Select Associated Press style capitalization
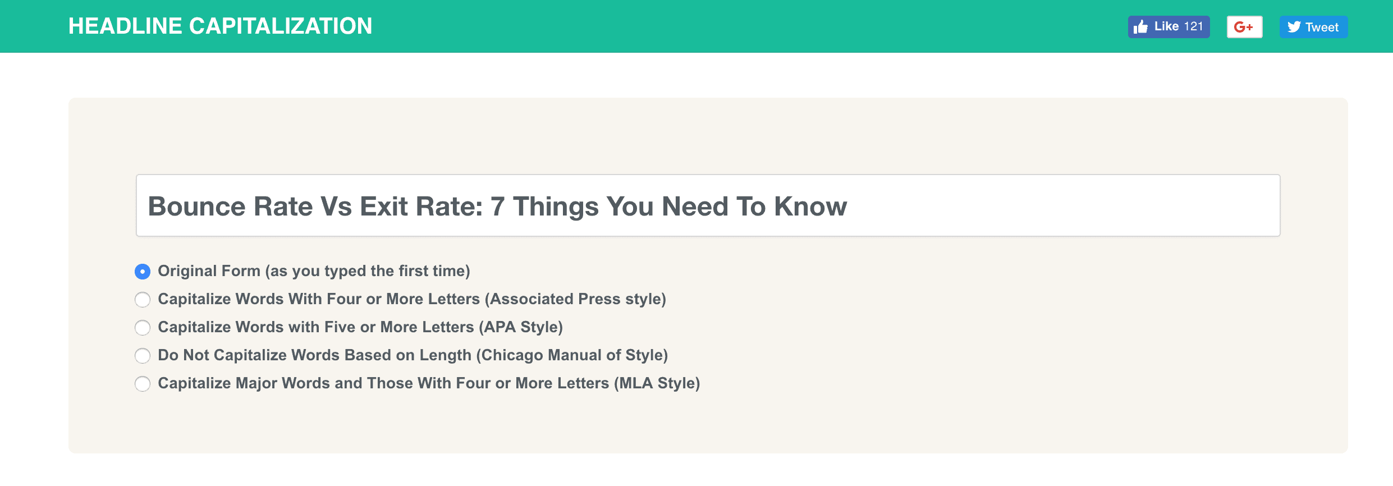 click(x=143, y=300)
